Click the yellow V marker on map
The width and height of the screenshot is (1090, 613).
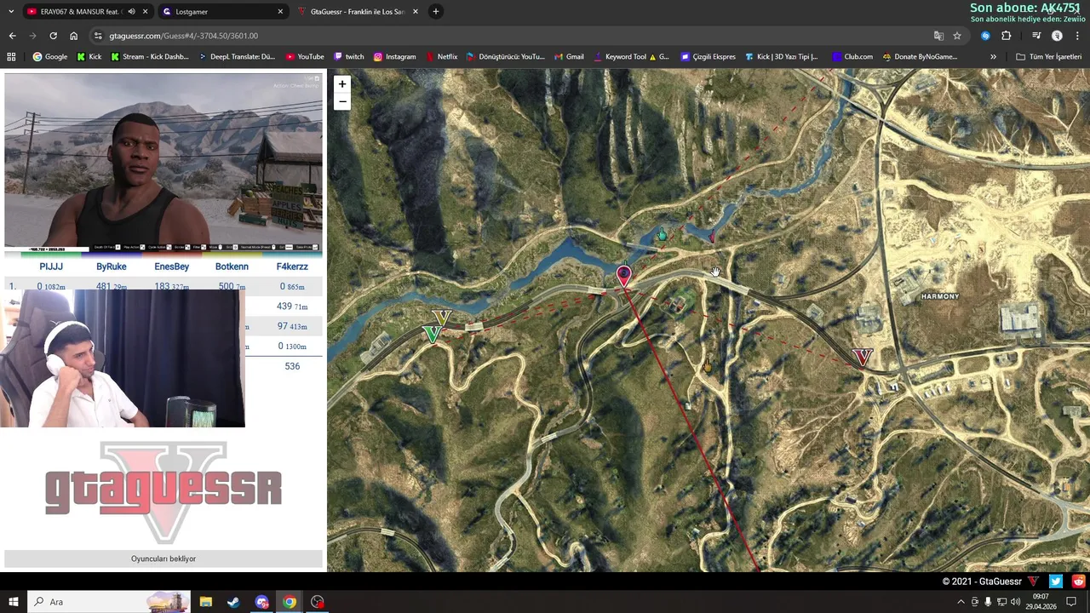(x=441, y=319)
